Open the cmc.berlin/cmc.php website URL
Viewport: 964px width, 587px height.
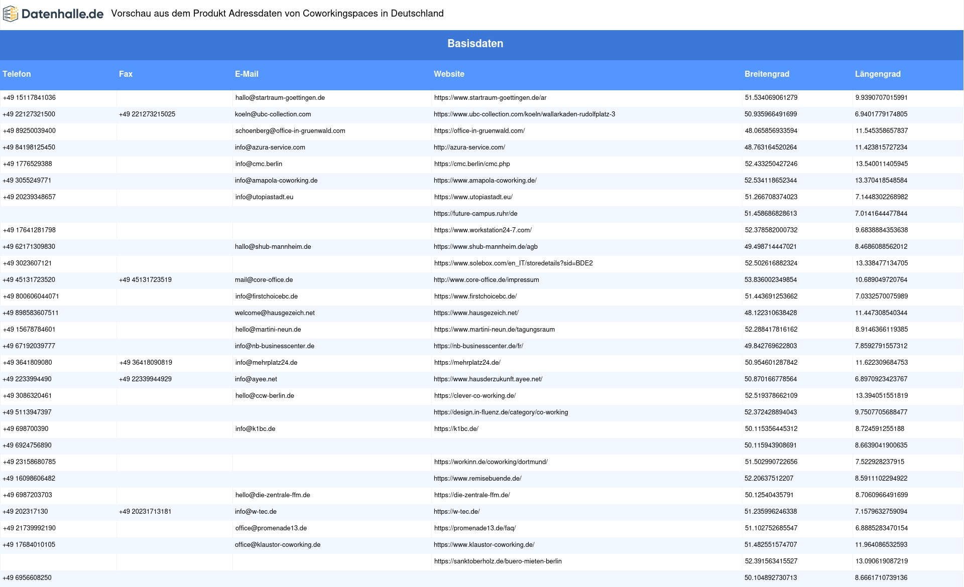472,164
